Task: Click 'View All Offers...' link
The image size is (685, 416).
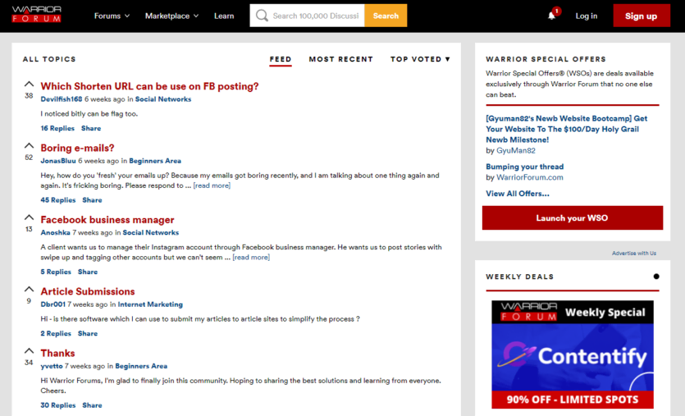Action: (x=518, y=193)
